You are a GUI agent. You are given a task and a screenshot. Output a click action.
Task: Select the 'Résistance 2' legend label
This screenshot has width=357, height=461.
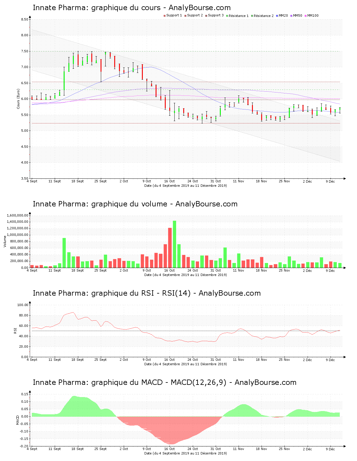point(264,16)
